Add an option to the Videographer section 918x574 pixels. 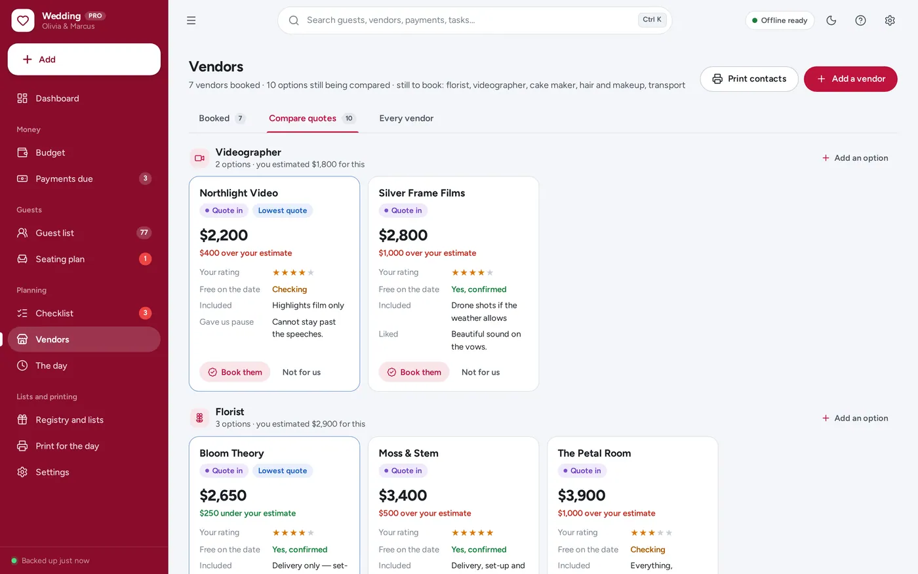(855, 158)
